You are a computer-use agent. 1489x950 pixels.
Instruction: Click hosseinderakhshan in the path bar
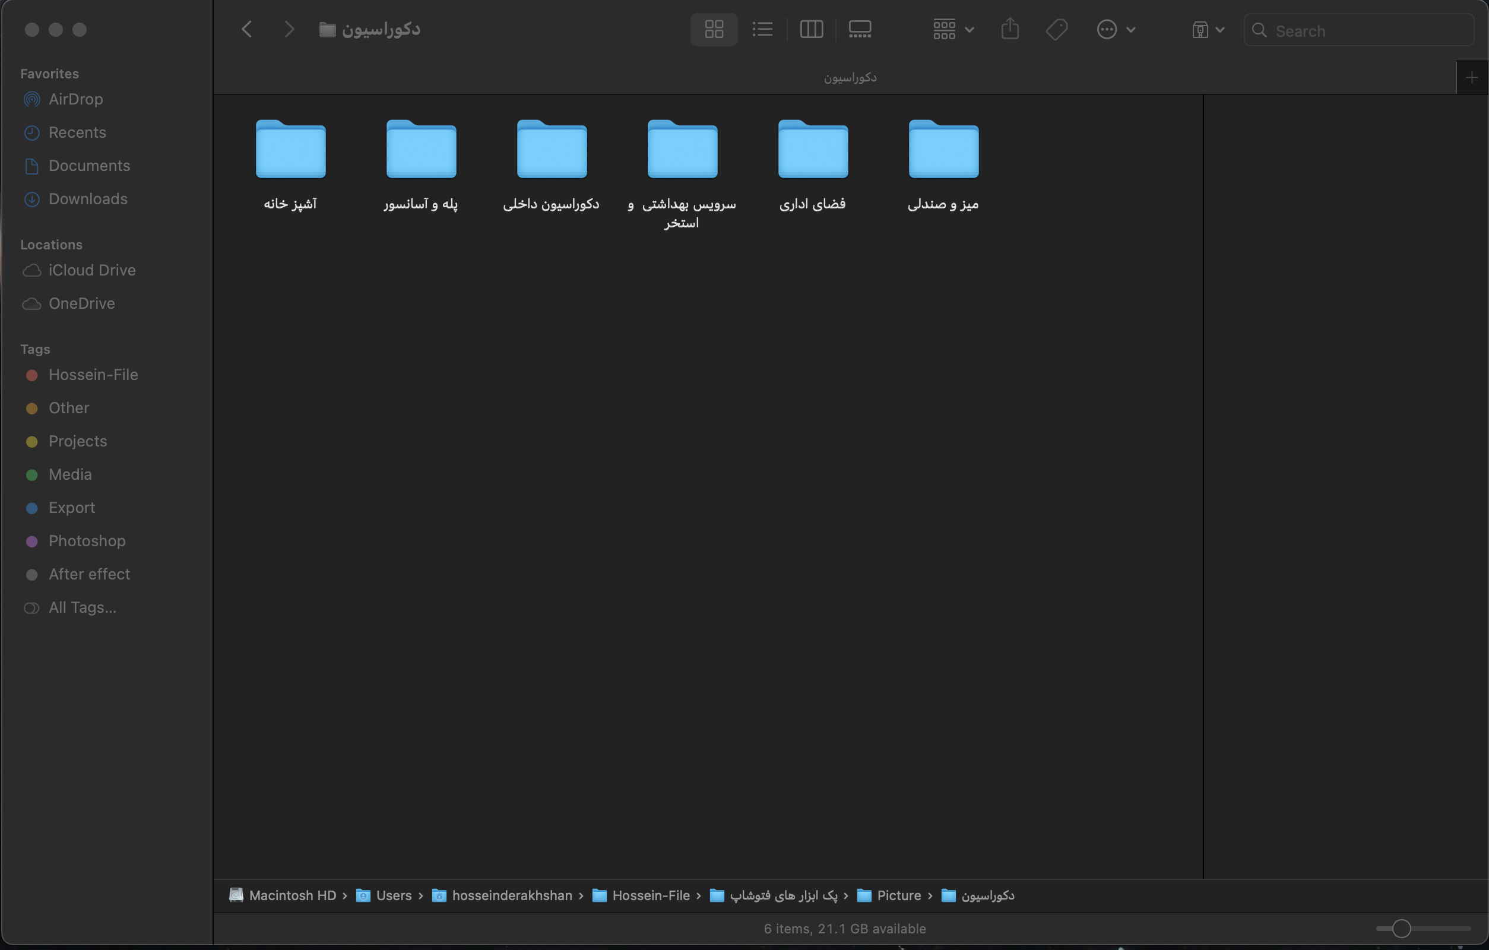coord(502,895)
